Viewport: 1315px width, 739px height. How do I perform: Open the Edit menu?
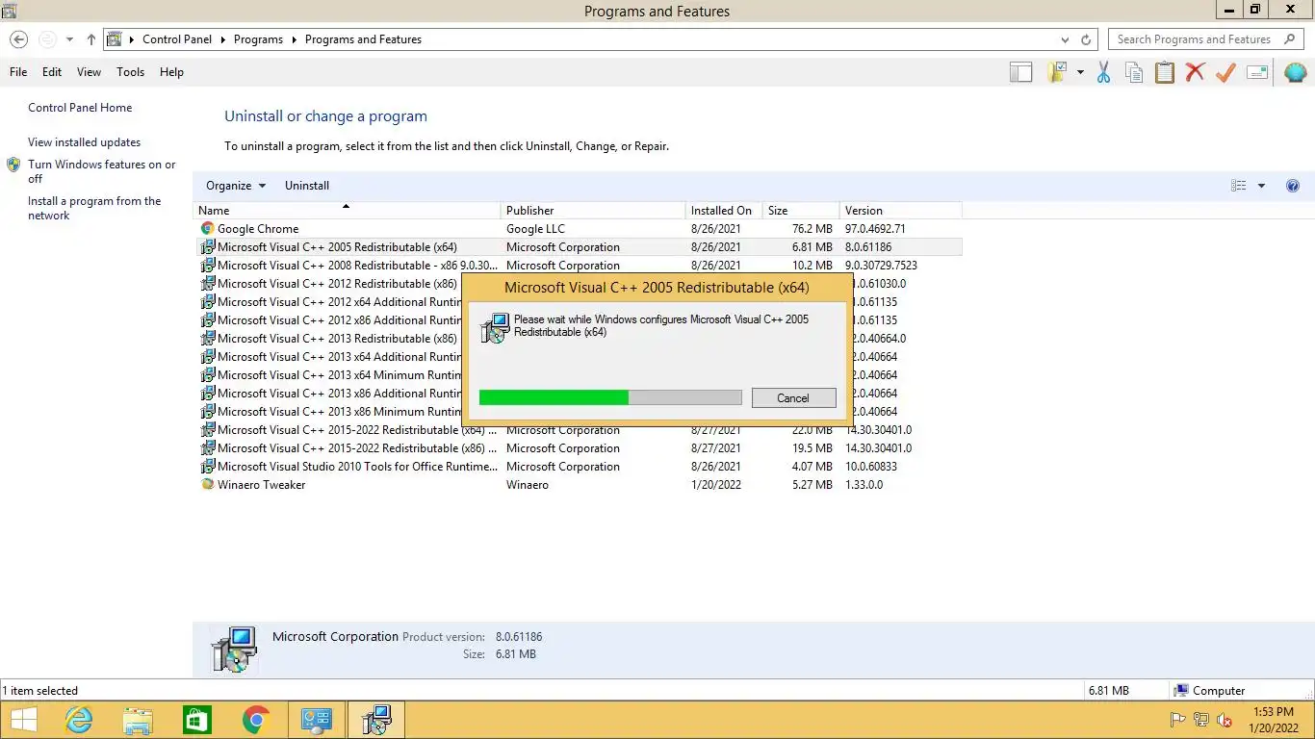(52, 72)
